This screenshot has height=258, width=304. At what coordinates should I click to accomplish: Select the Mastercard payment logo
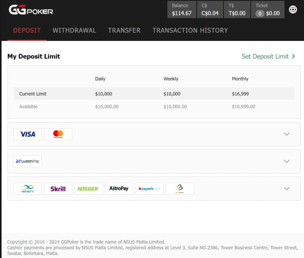[58, 134]
